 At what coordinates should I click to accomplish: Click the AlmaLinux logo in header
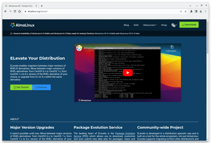tap(22, 25)
